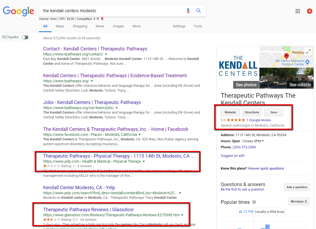Switch to the Images tab
Viewport: 316px width, 229px height.
tap(119, 26)
